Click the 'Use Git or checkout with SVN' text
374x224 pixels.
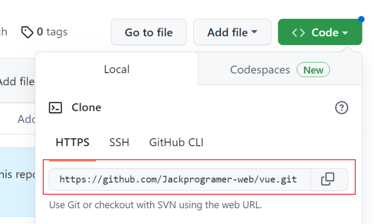[x=155, y=205]
